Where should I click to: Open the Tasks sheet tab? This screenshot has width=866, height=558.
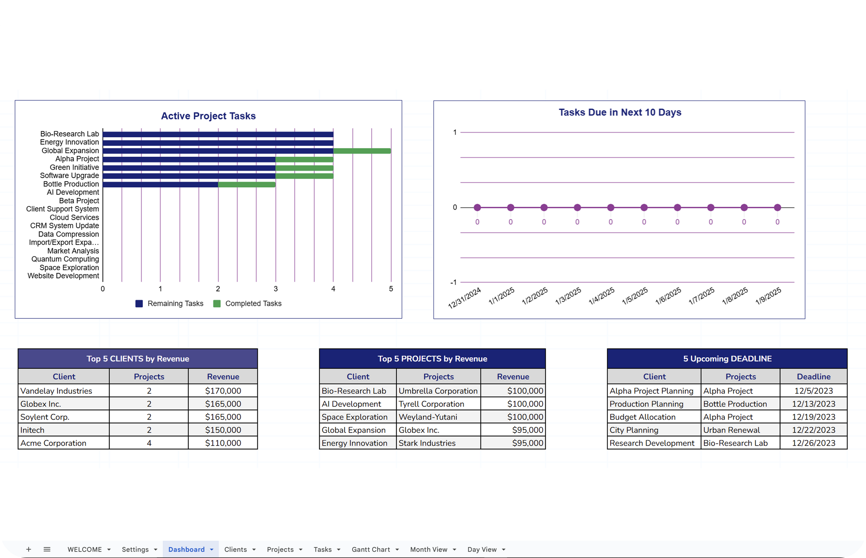(x=322, y=549)
